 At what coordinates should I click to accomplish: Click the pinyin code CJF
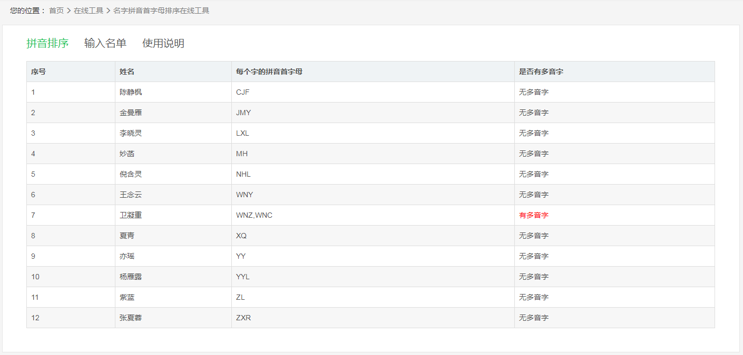point(242,92)
